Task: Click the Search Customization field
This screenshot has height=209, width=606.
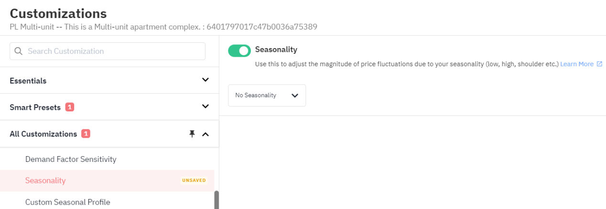Action: (x=108, y=51)
